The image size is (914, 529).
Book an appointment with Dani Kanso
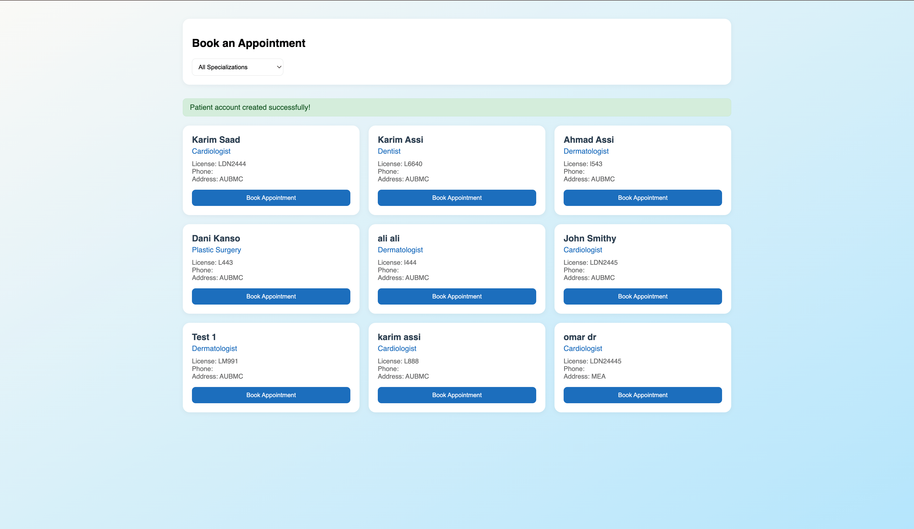tap(271, 296)
